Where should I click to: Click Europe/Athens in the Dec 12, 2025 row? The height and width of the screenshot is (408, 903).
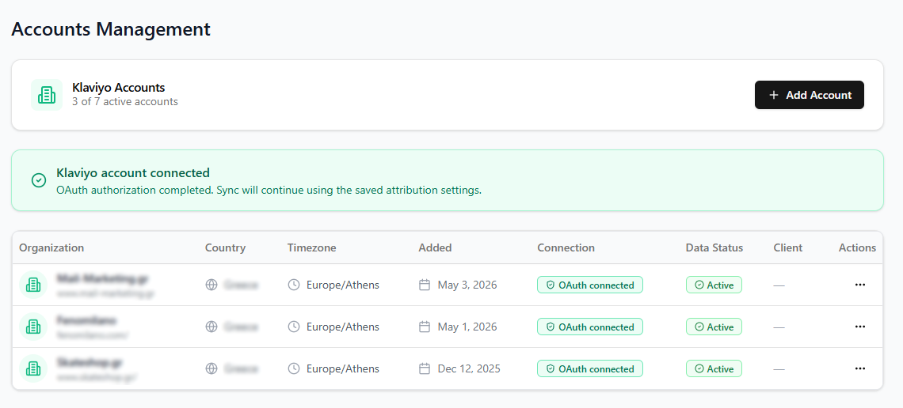click(x=343, y=368)
